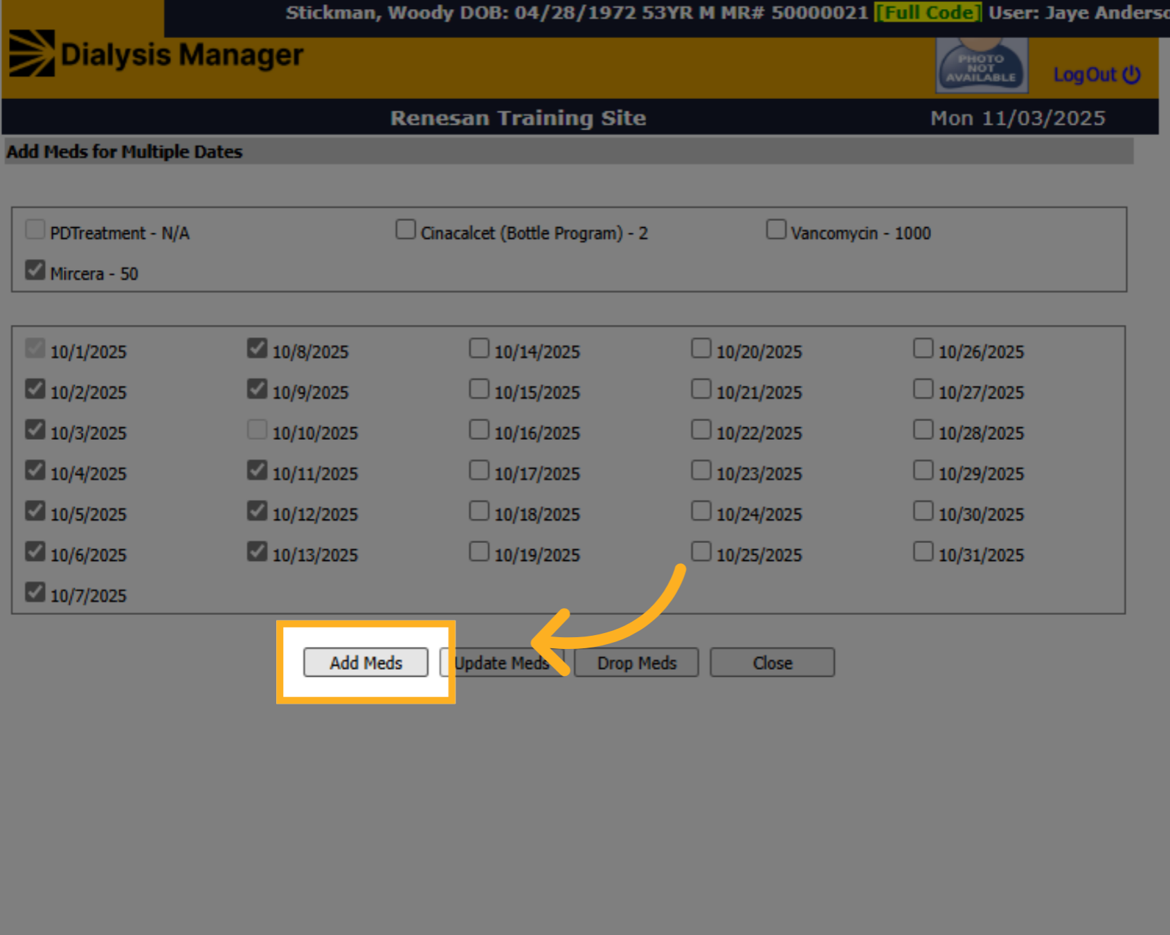Click the Close button below dates

tap(772, 663)
